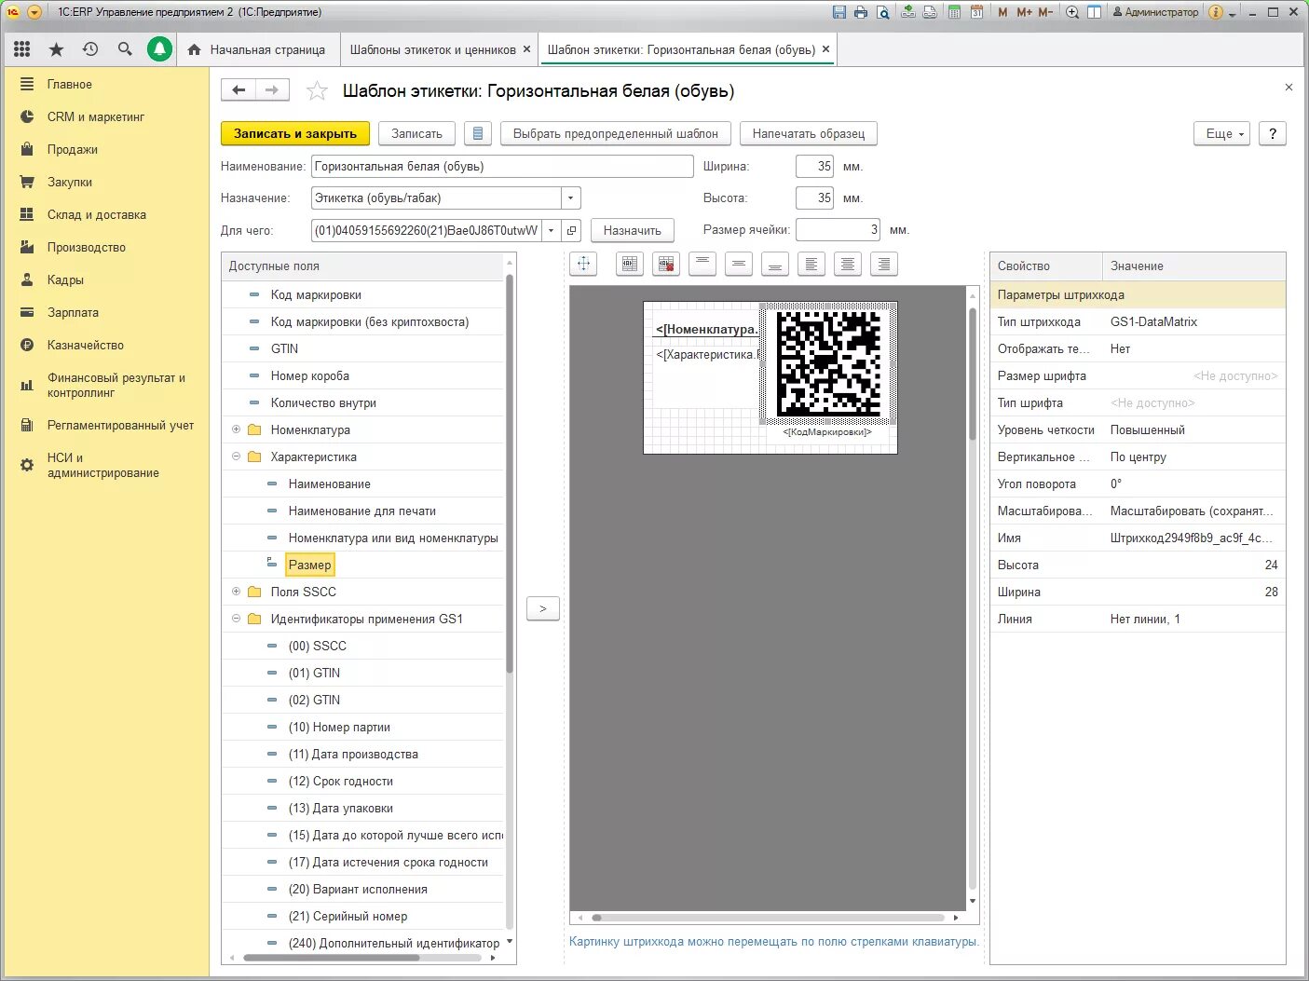Screen dimensions: 1309x981
Task: Click the Наименование input field
Action: click(x=502, y=166)
